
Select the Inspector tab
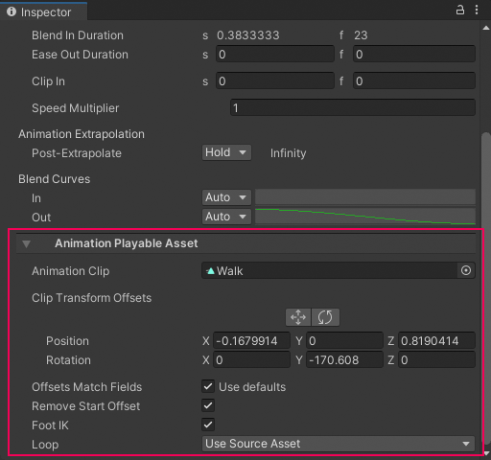pos(43,11)
